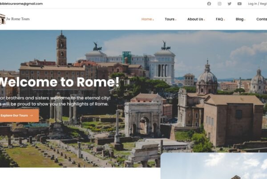Go to the Contact menu item

point(262,19)
